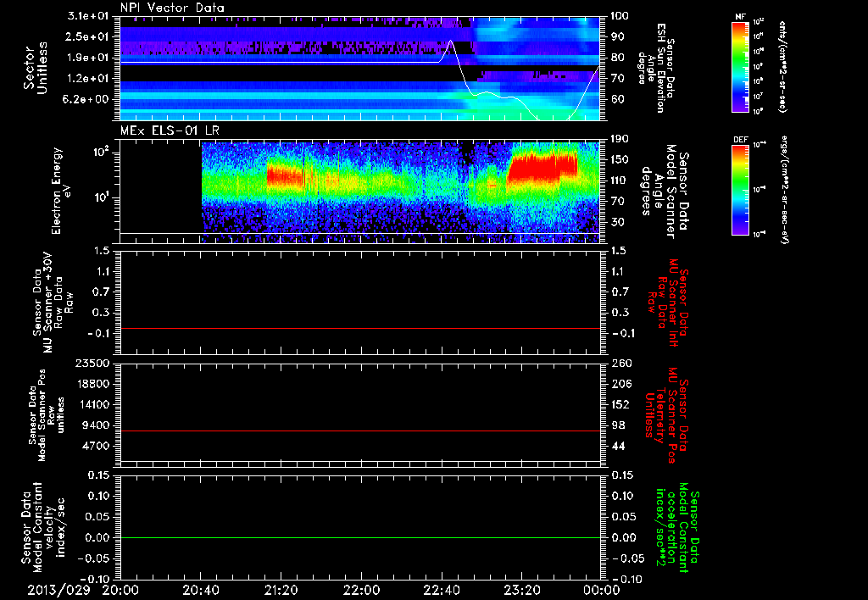Click the NF color bar

tap(741, 66)
